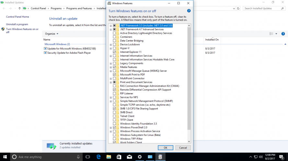Open clock and date flyout
The image size is (288, 161).
(x=270, y=157)
